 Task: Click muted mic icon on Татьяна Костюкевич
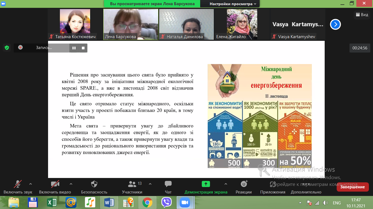51,36
